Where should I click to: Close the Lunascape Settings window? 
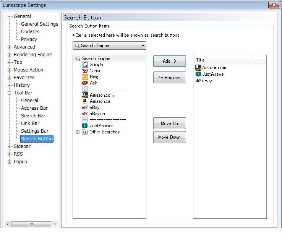pos(274,5)
